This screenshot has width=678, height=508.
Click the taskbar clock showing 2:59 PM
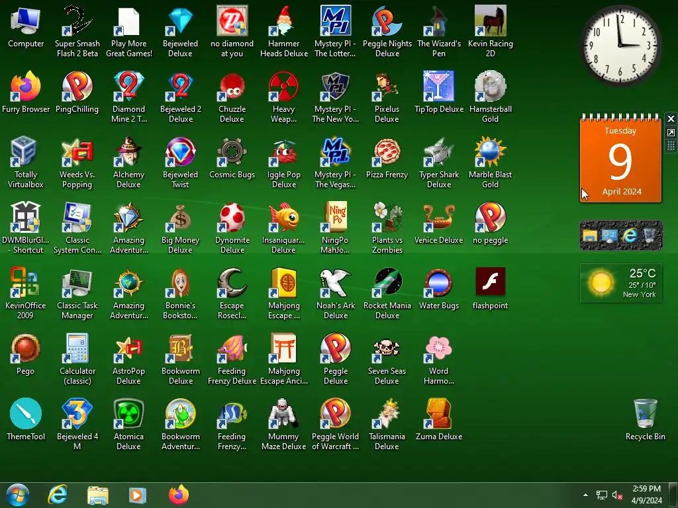click(646, 495)
